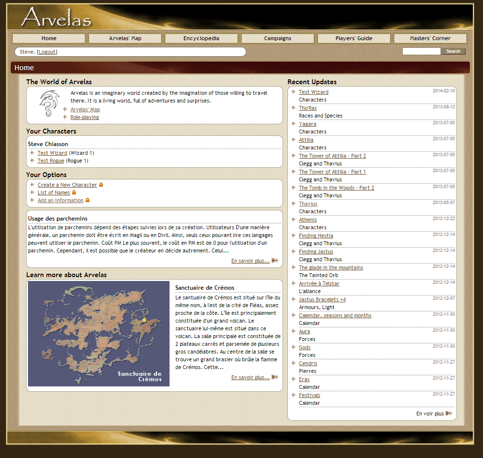Log out using the Logout link
This screenshot has width=483, height=458.
pyautogui.click(x=47, y=52)
